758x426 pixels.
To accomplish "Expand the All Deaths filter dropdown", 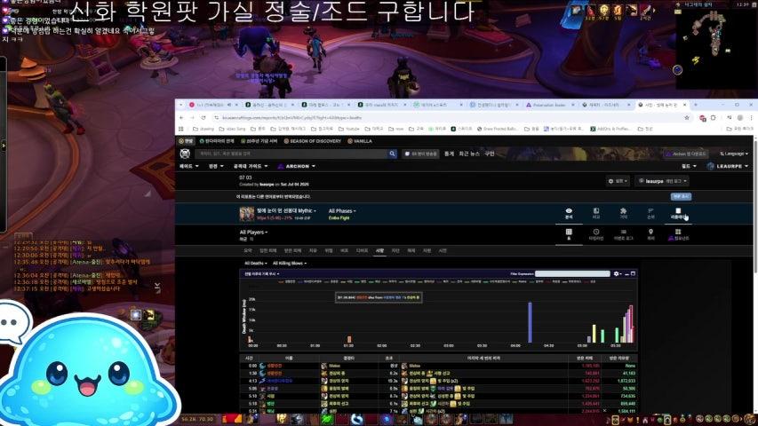I will pos(256,264).
